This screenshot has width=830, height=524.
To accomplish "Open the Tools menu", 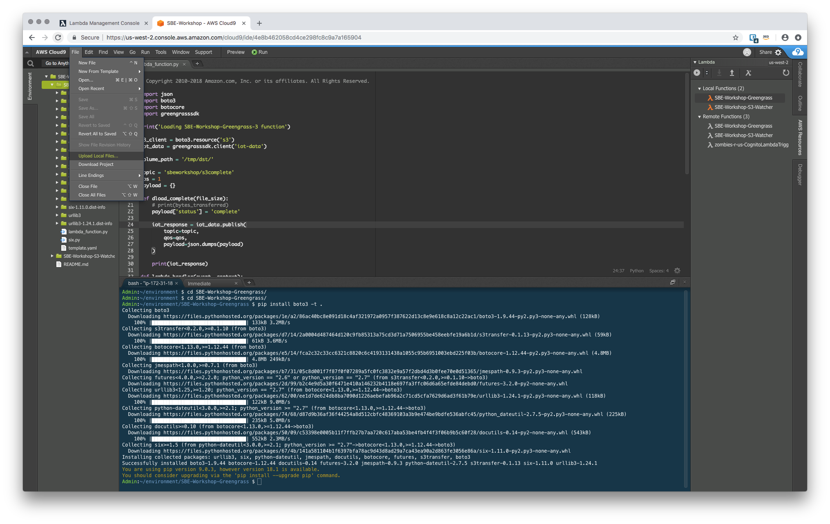I will (161, 52).
